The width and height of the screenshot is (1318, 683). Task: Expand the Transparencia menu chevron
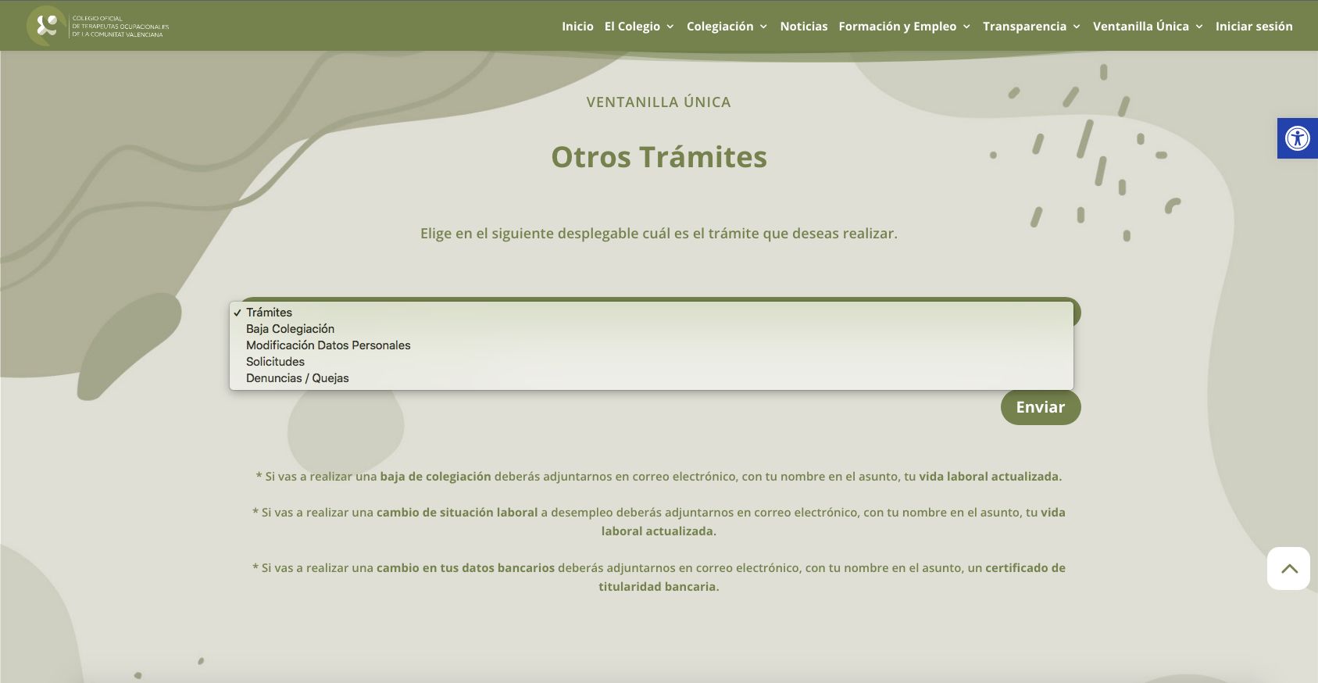point(1077,27)
